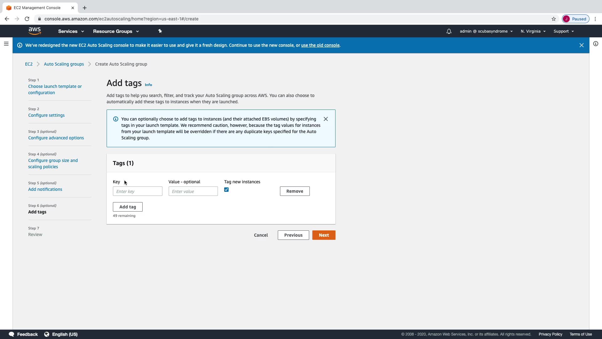Click the Add tag button
This screenshot has width=602, height=339.
pos(128,207)
